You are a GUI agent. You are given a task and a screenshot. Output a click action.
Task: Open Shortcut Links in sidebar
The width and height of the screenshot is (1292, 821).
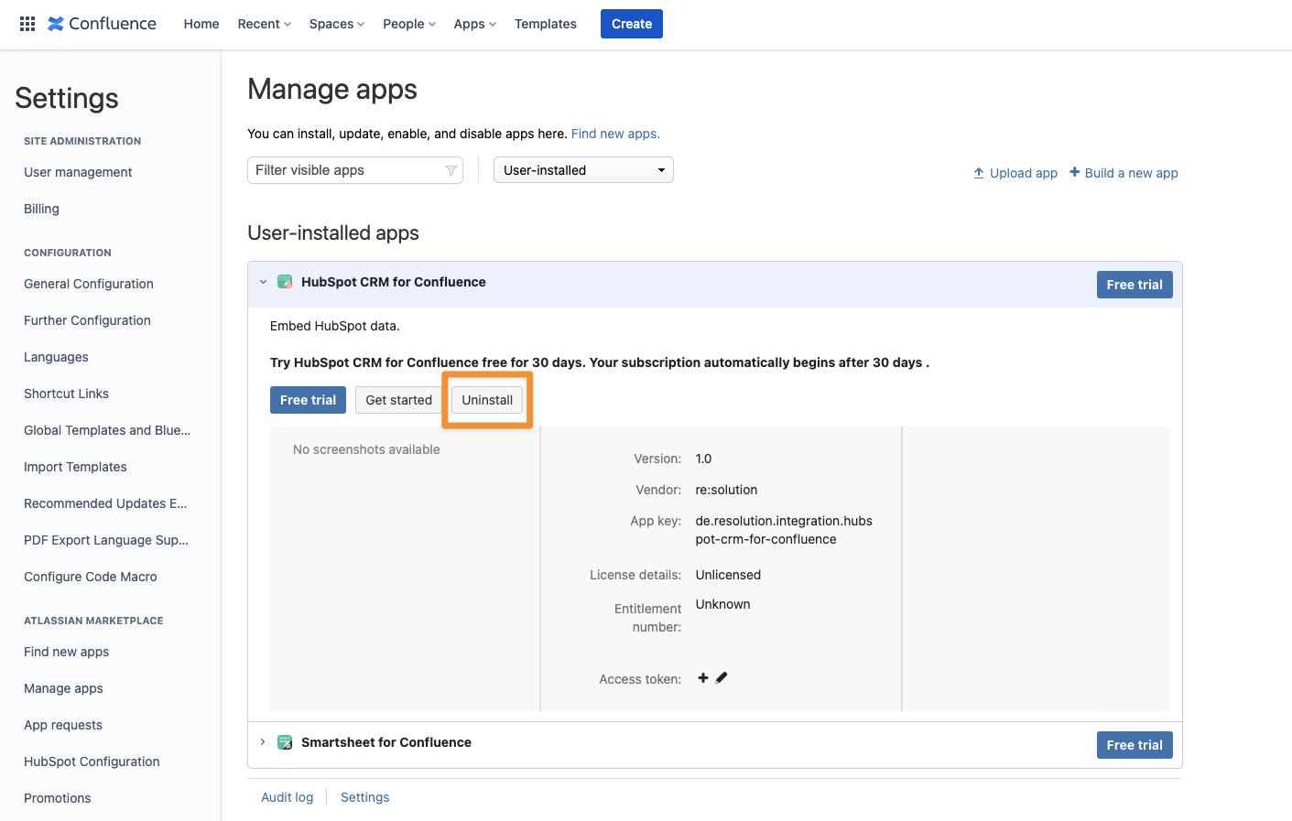(x=66, y=394)
